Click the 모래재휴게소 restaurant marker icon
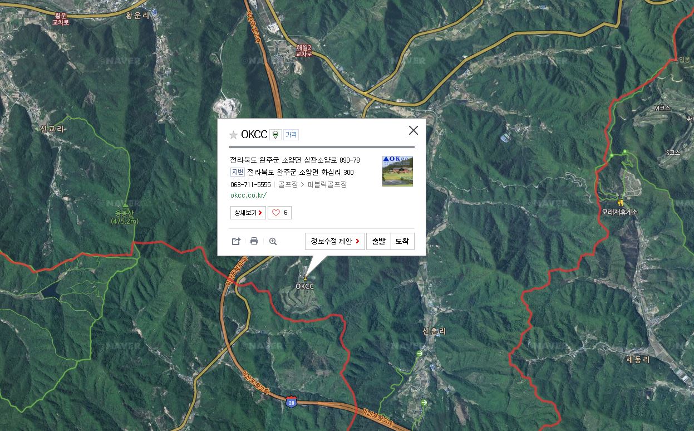The height and width of the screenshot is (431, 694). pyautogui.click(x=619, y=202)
